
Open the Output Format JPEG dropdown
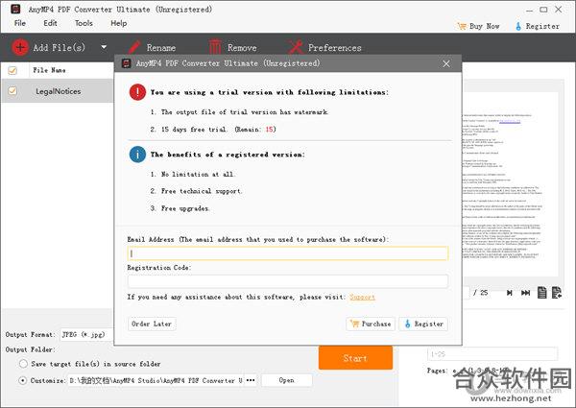86,334
